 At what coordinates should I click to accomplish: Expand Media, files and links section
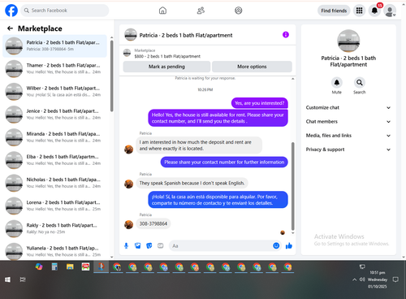(348, 136)
